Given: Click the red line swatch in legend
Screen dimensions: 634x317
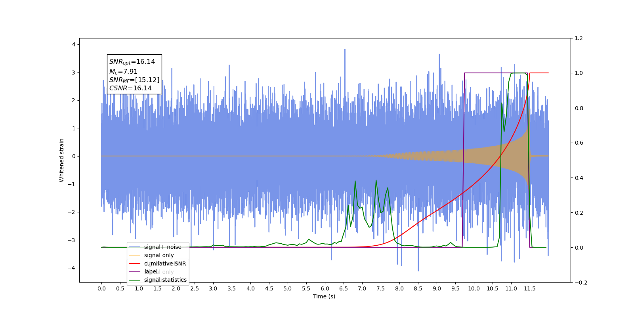Looking at the screenshot, I should (135, 264).
